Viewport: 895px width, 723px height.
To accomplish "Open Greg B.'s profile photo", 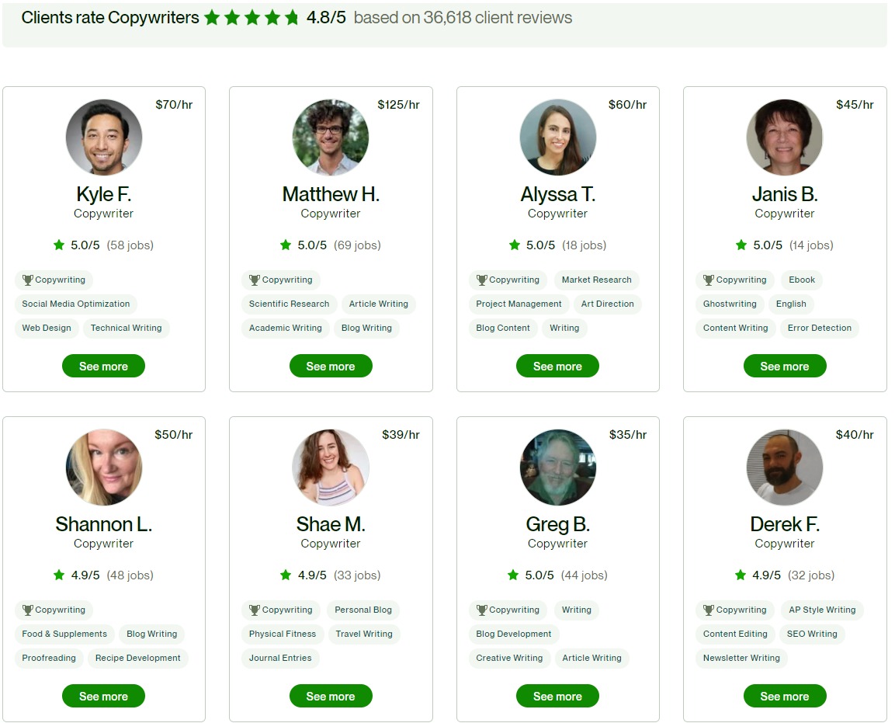I will [x=557, y=468].
